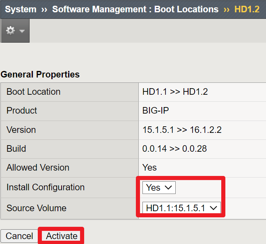Click the 15.1.5.1 >> 16.1.2.2 value
Screen dimensions: 266x244
[182, 130]
